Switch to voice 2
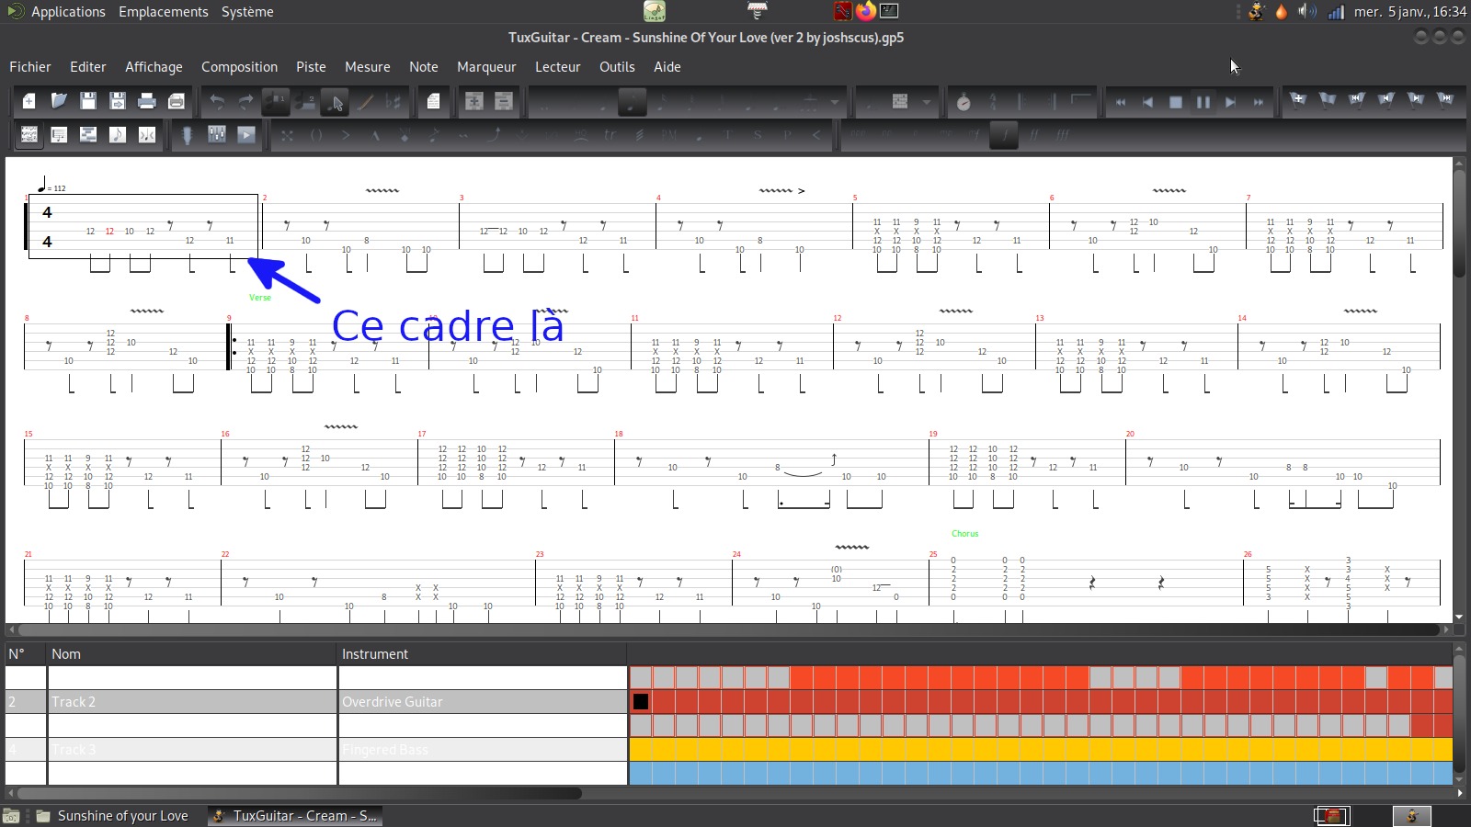 coord(305,102)
